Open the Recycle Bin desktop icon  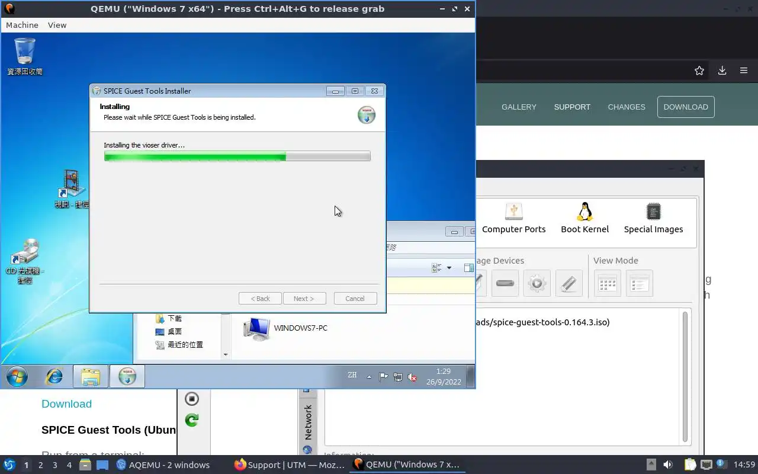(25, 56)
